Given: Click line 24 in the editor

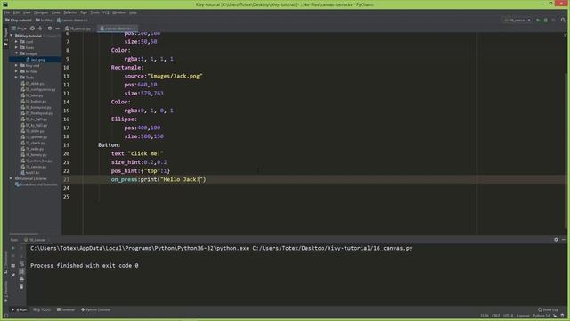Looking at the screenshot, I should coord(313,188).
